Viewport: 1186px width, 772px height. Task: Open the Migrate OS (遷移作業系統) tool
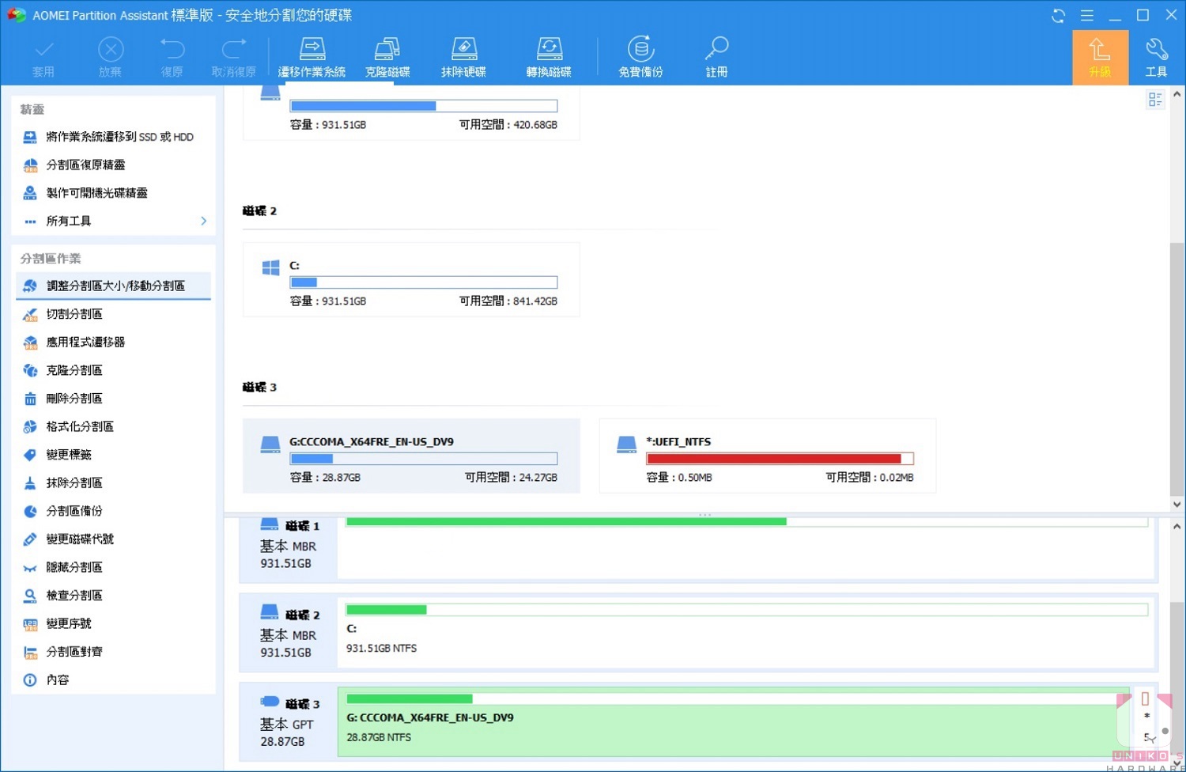click(312, 58)
